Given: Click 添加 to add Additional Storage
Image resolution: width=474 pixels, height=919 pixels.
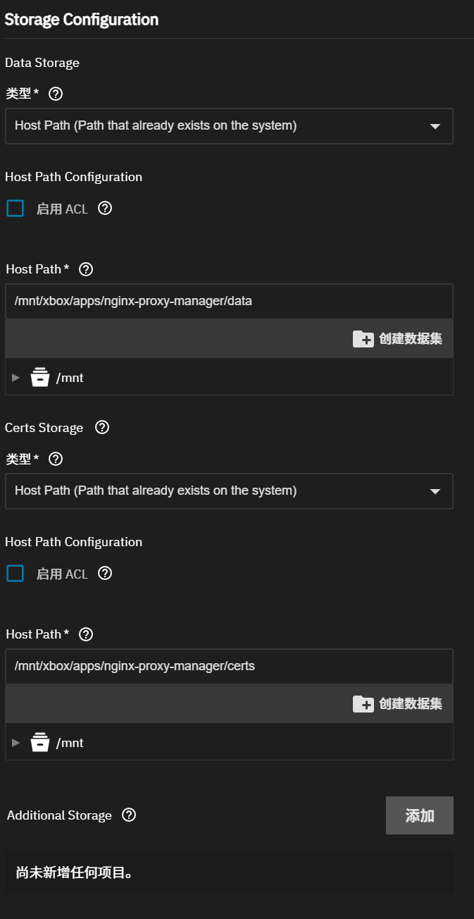Looking at the screenshot, I should coord(420,815).
